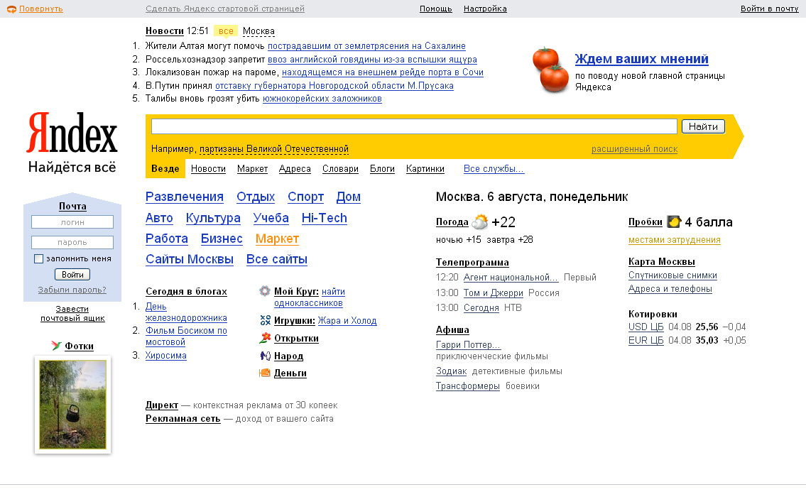
Task: Open the Завести почтовый ящик link
Action: 72,313
